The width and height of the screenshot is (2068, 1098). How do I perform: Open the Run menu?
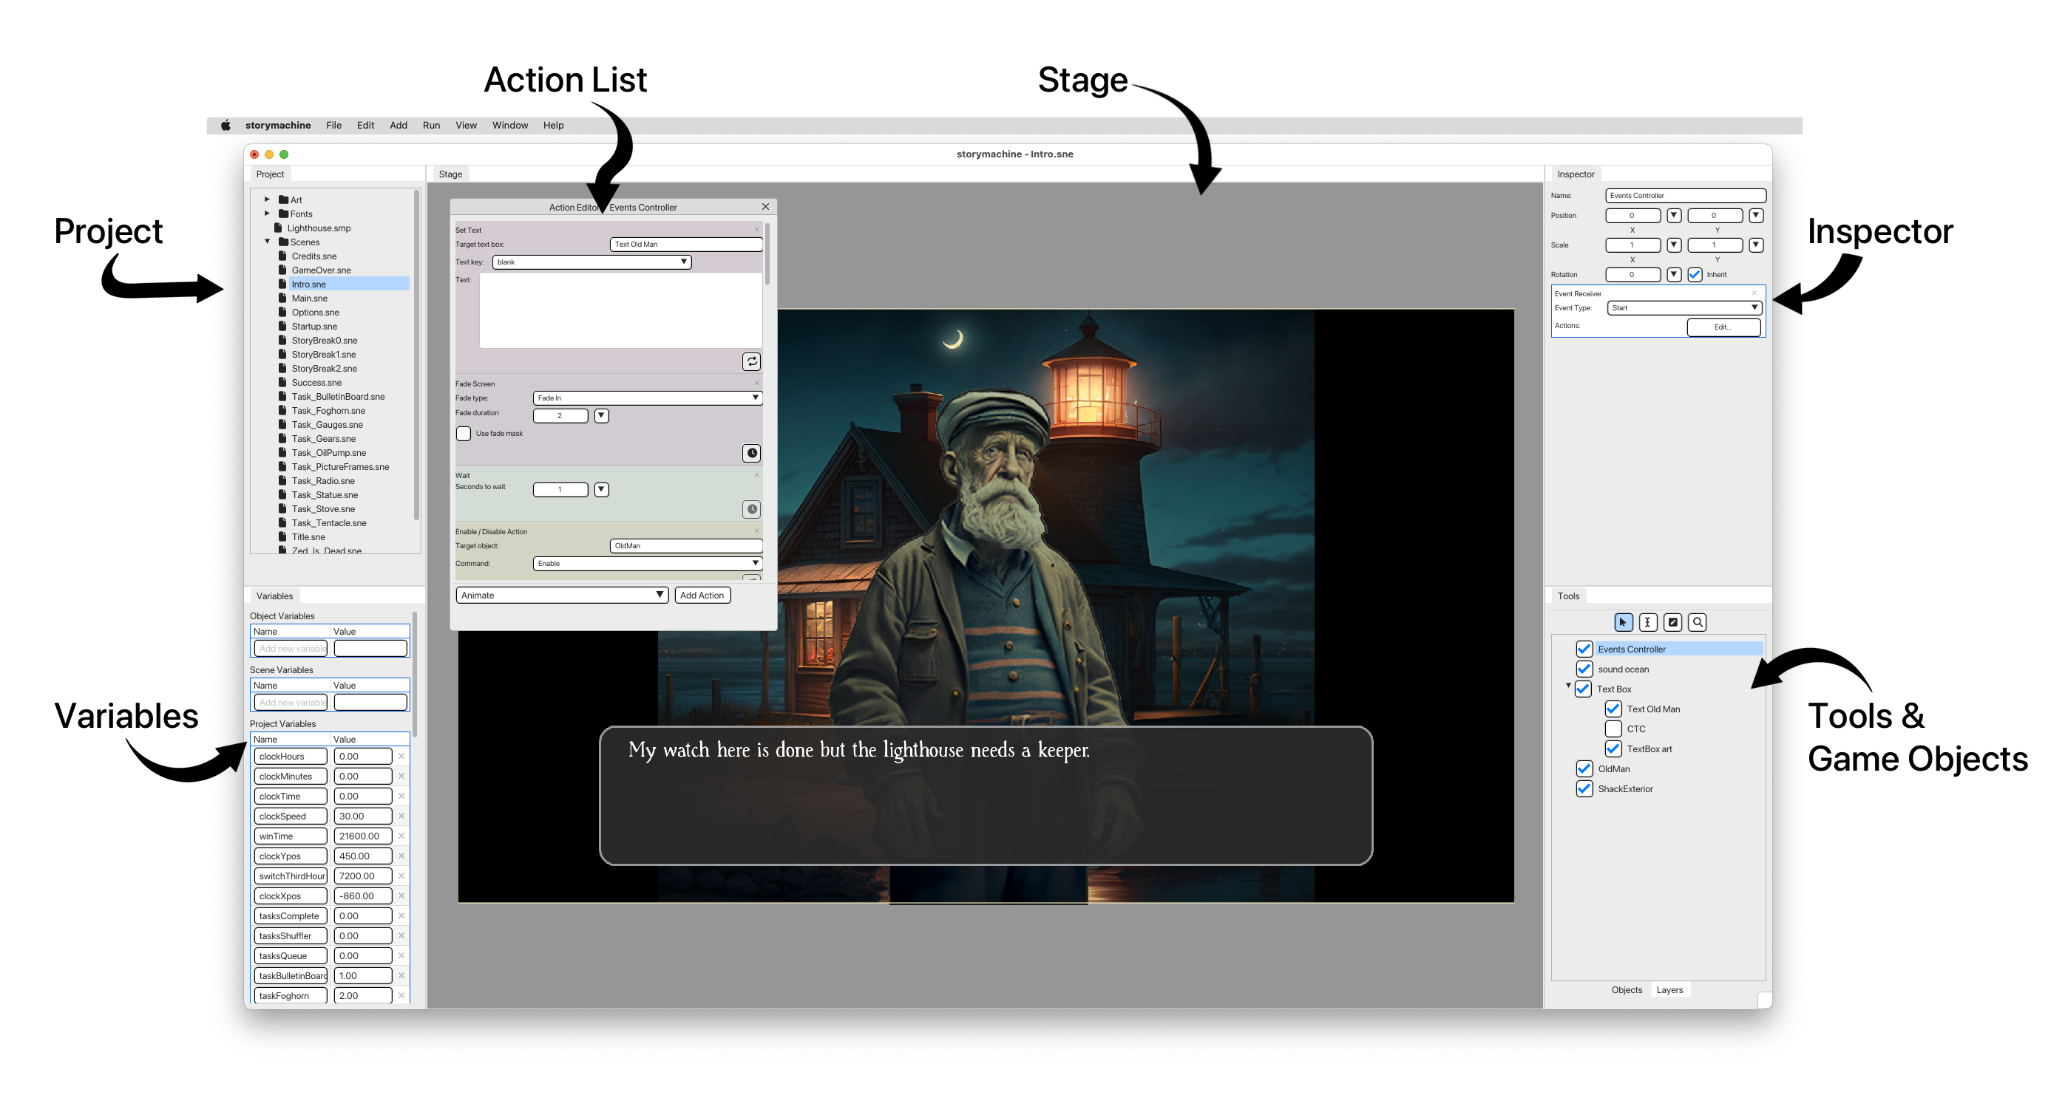[x=431, y=125]
